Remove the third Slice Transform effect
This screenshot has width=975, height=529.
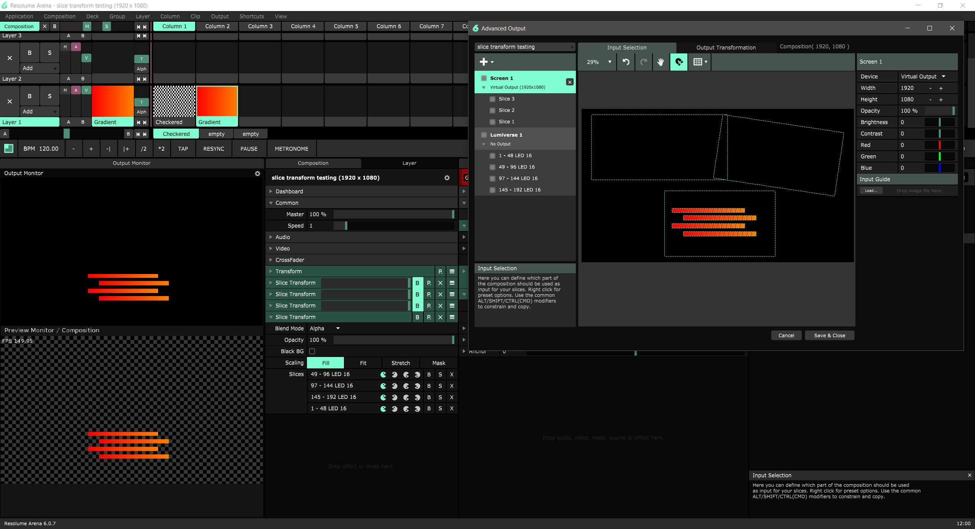coord(440,306)
